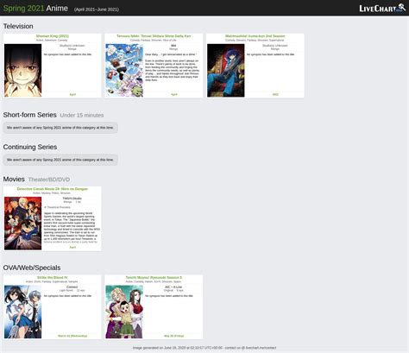Click the 2021 release date on Iruma-kun card
The image size is (409, 353).
(x=275, y=94)
